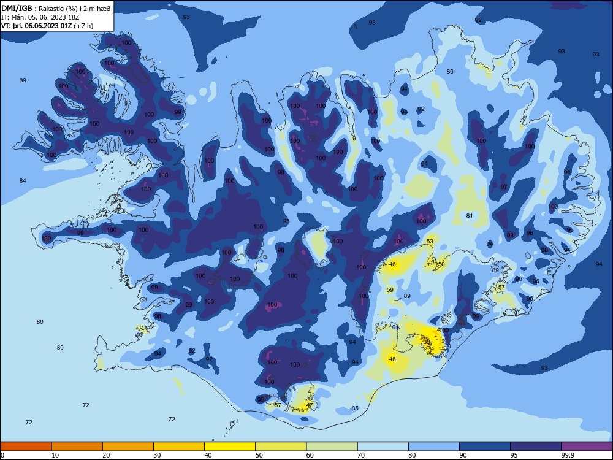Click the 'IT: Mán. 05. 06. 2023 18Z' line
Image resolution: width=613 pixels, height=460 pixels.
(40, 18)
